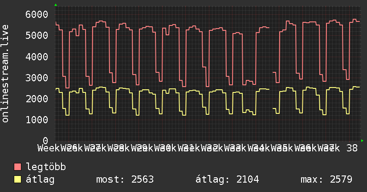
Task: Click the y-axis label 1000
Action: 37,120
